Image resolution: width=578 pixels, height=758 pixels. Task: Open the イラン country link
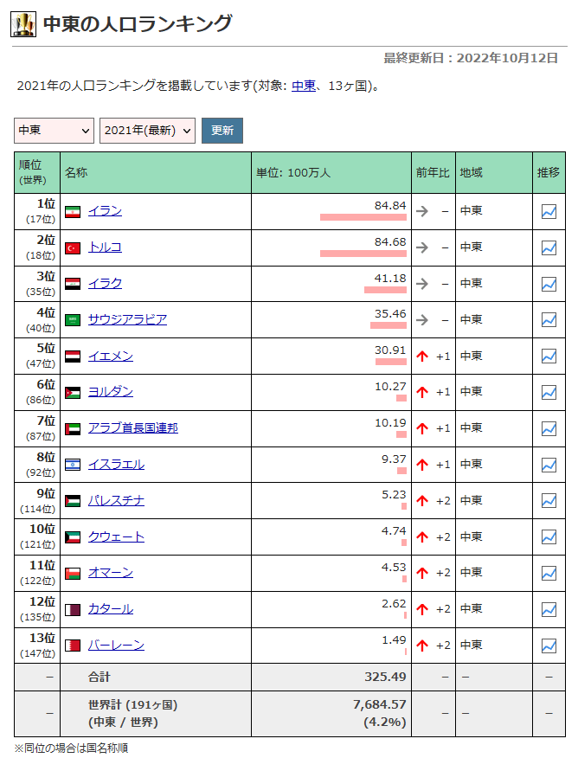(x=105, y=211)
